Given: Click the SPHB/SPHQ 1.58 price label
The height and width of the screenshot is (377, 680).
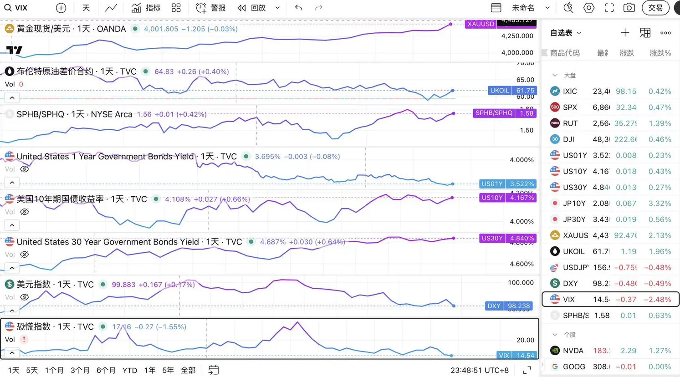Looking at the screenshot, I should tap(505, 113).
